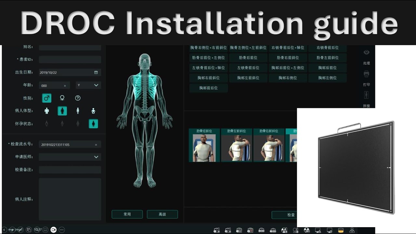This screenshot has width=416, height=234.
Task: Choose the first body type icon in 病人体型 row
Action: (47, 111)
